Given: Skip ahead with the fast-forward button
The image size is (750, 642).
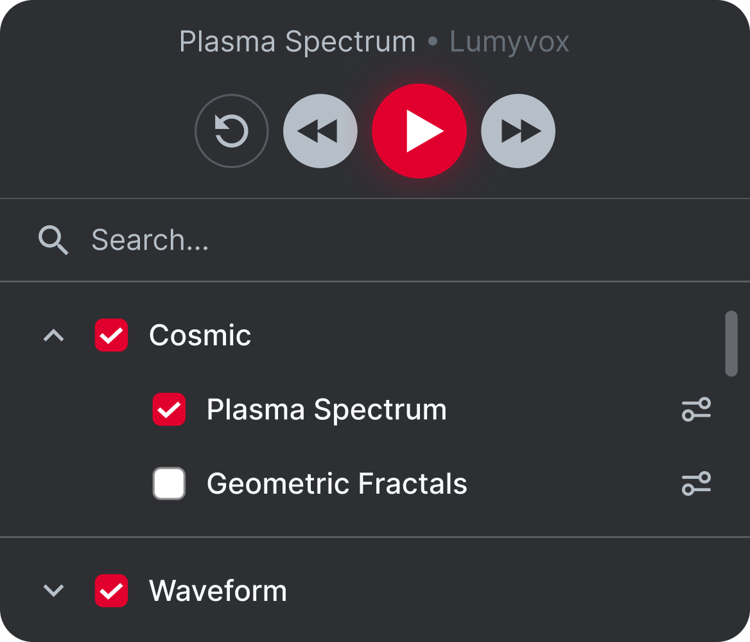Looking at the screenshot, I should click(518, 130).
